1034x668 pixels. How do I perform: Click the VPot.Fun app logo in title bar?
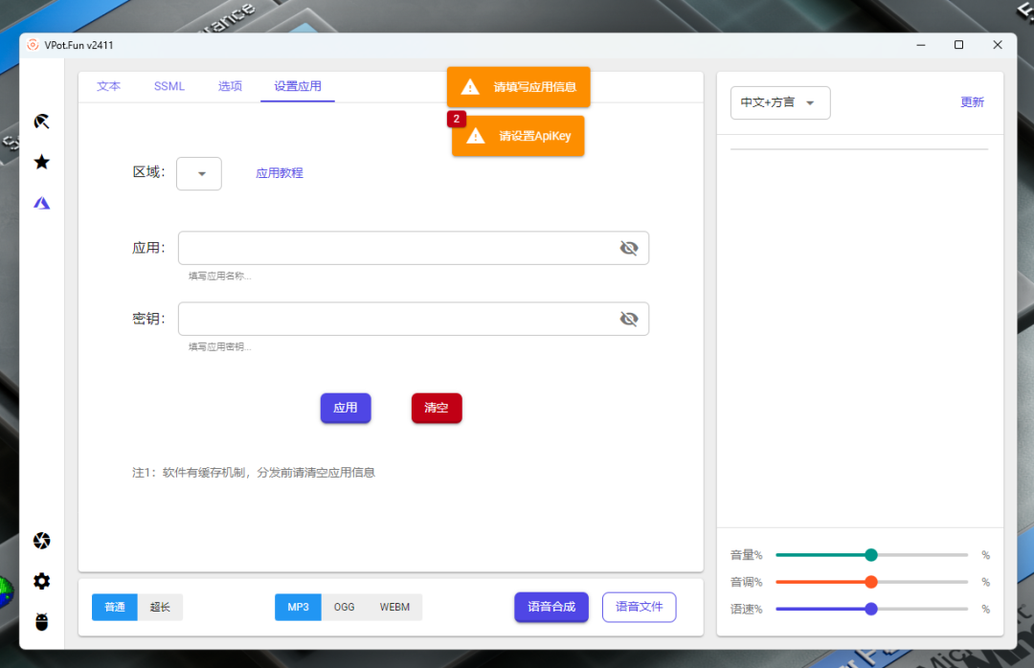pos(33,45)
